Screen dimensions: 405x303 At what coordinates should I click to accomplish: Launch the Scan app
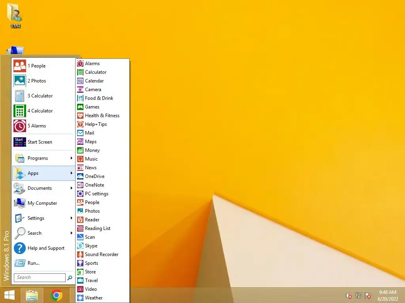point(102,237)
